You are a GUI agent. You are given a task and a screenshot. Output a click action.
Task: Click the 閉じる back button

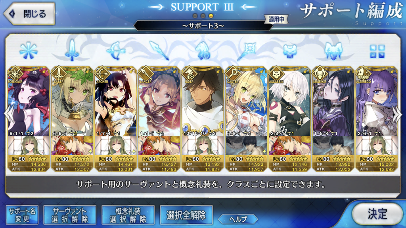coord(29,13)
